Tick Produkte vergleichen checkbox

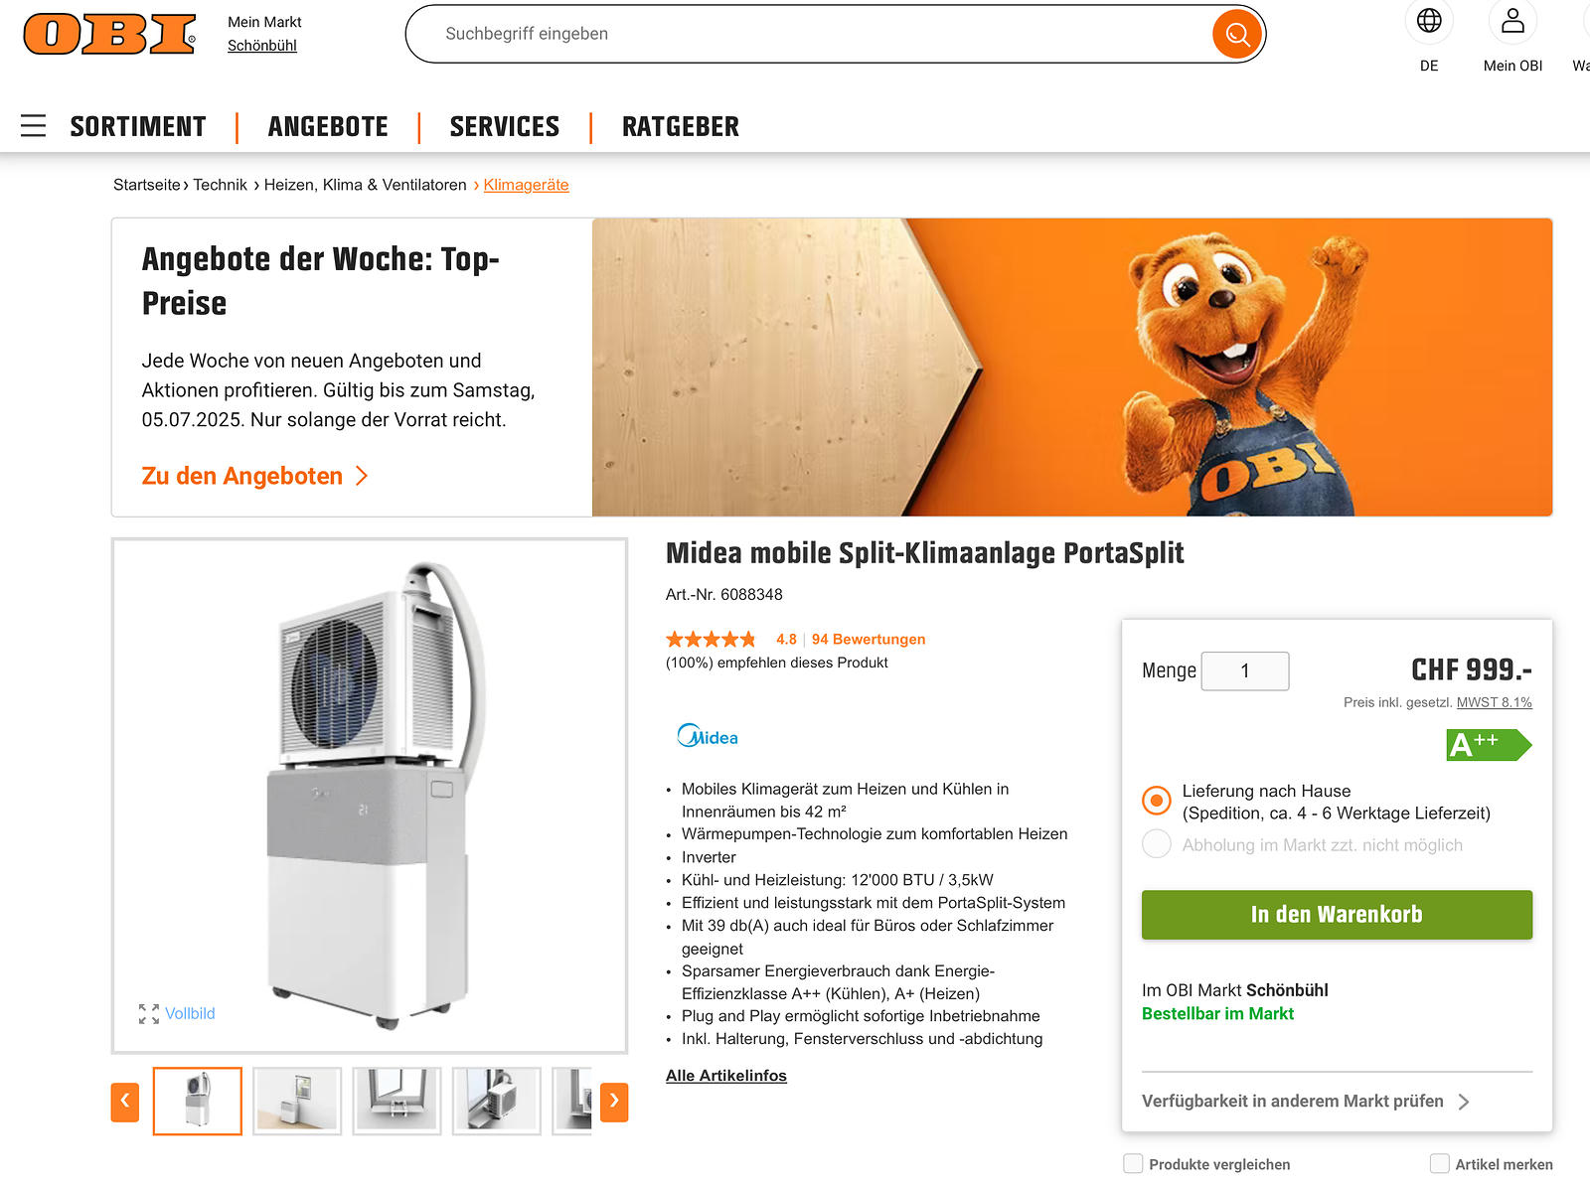[1133, 1163]
